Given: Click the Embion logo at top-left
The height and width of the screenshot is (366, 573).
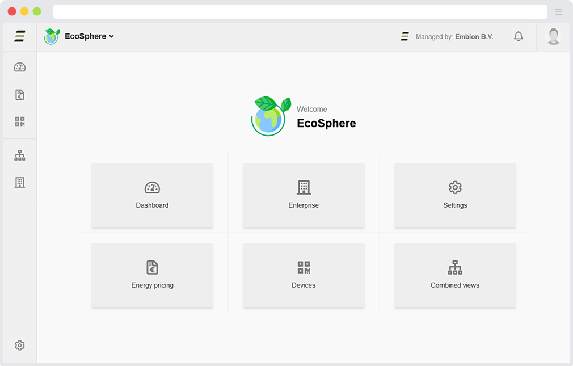Looking at the screenshot, I should point(20,36).
